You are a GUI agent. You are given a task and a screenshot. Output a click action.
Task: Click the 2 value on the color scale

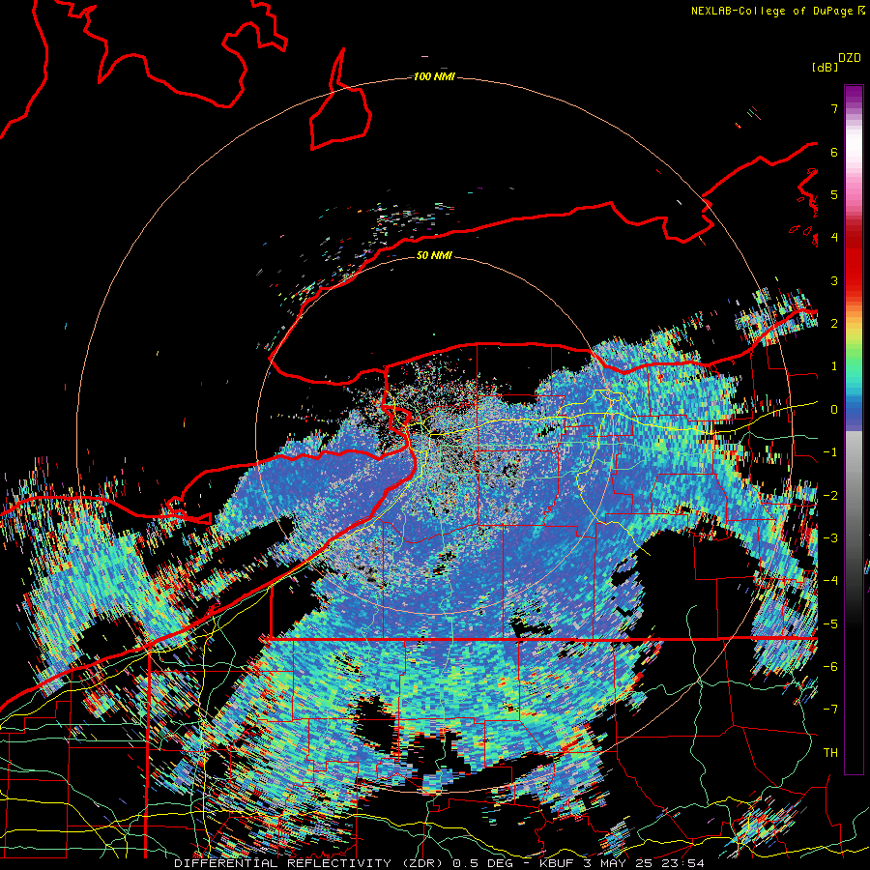(834, 324)
